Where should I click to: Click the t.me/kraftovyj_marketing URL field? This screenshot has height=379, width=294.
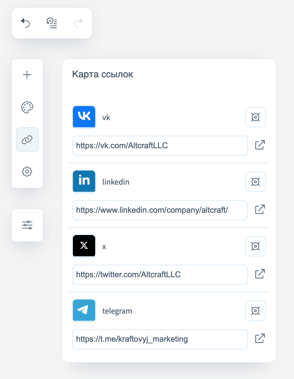pos(160,339)
